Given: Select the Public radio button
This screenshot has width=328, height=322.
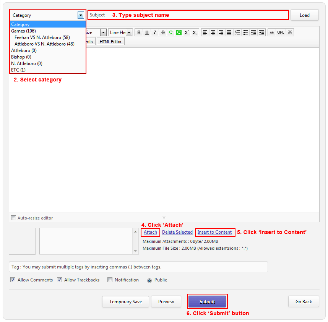Looking at the screenshot, I should coord(149,280).
